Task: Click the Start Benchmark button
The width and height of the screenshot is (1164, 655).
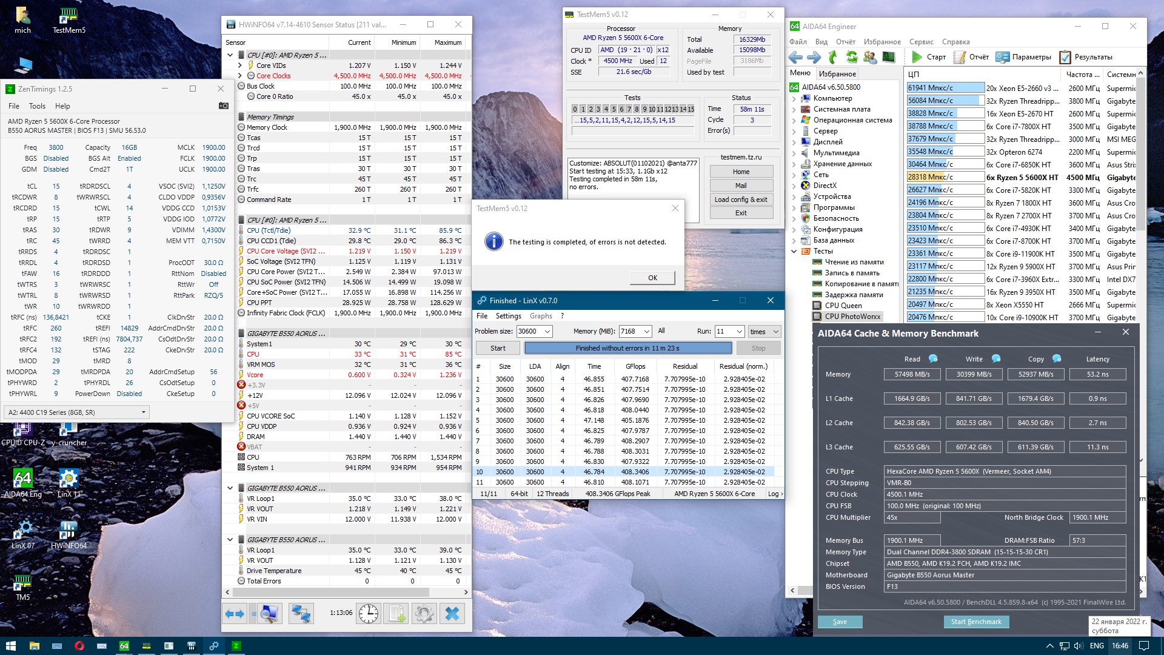Action: [x=975, y=622]
